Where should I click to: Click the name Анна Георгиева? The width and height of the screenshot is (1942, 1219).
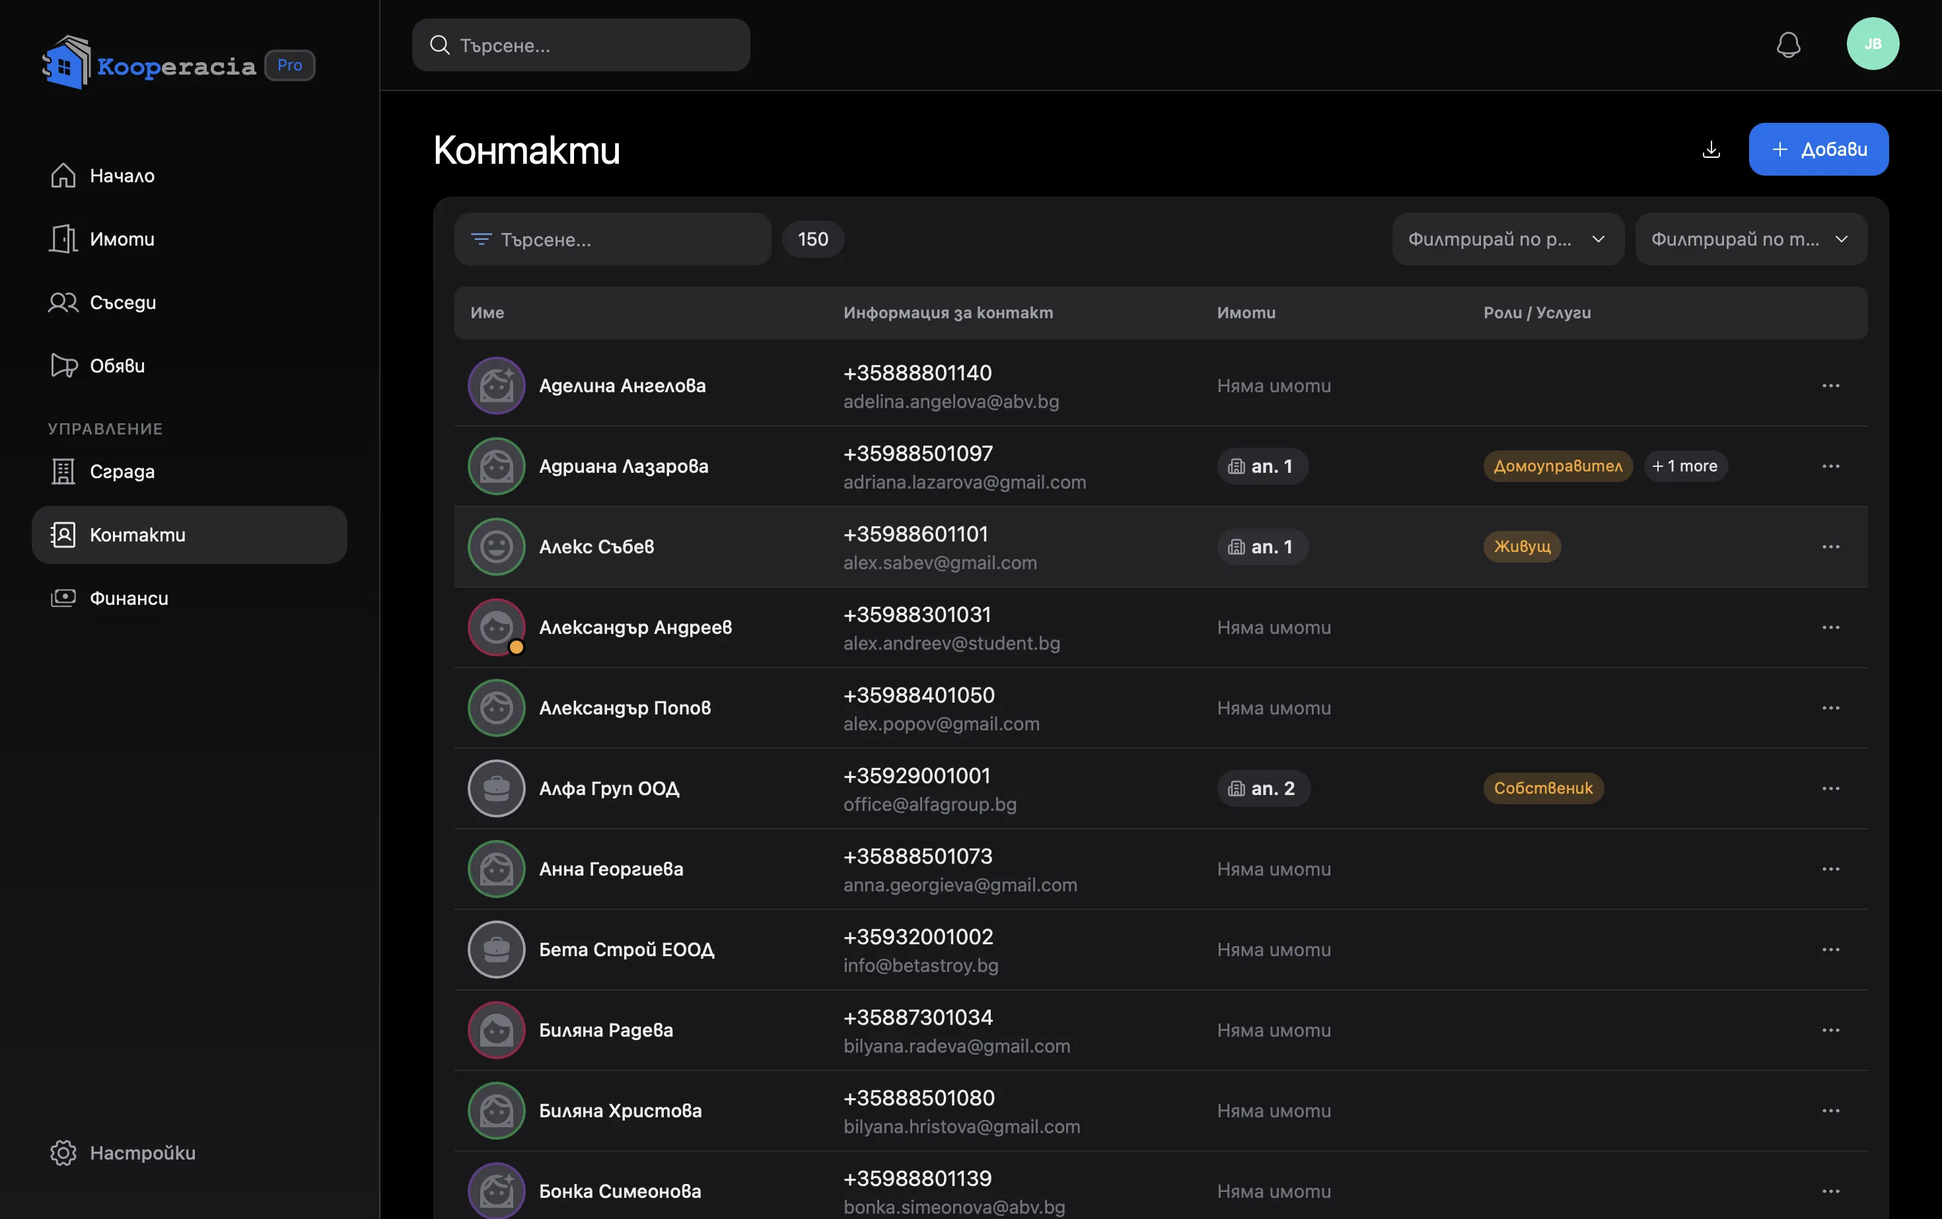pyautogui.click(x=611, y=869)
